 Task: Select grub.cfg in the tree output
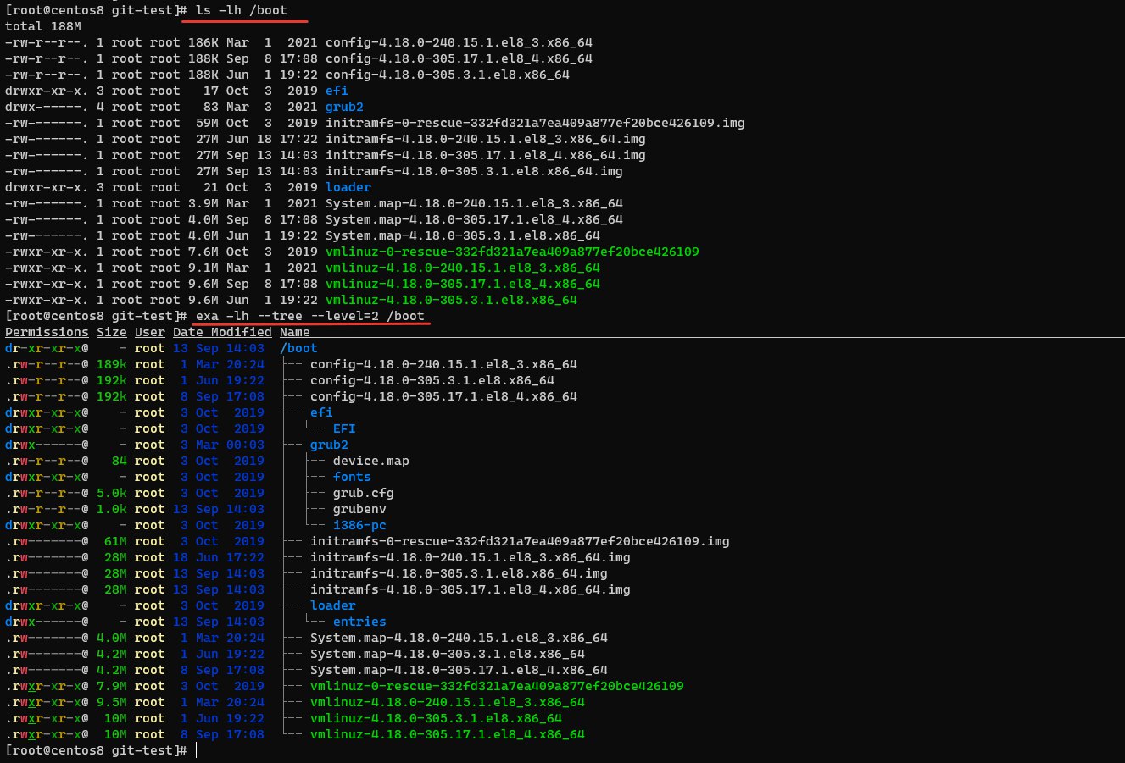point(363,493)
